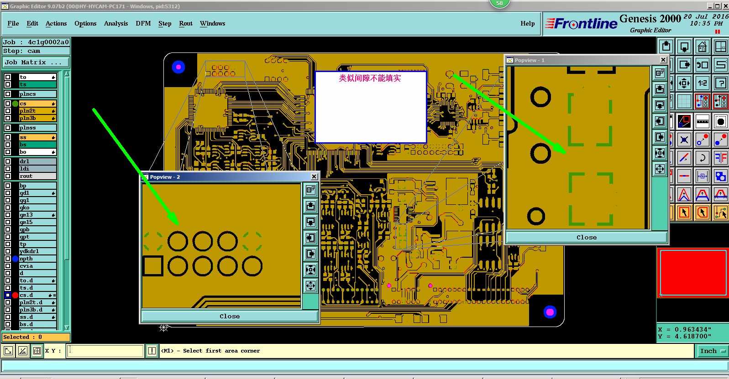Image resolution: width=729 pixels, height=379 pixels.
Task: Select the bo layer row
Action: pyautogui.click(x=37, y=152)
